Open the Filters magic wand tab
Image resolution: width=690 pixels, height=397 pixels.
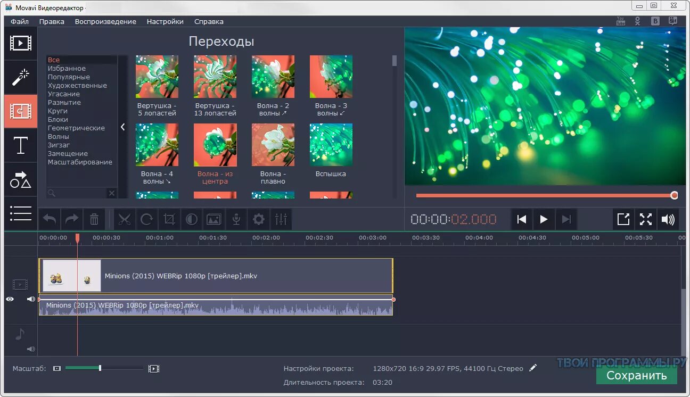(x=21, y=77)
